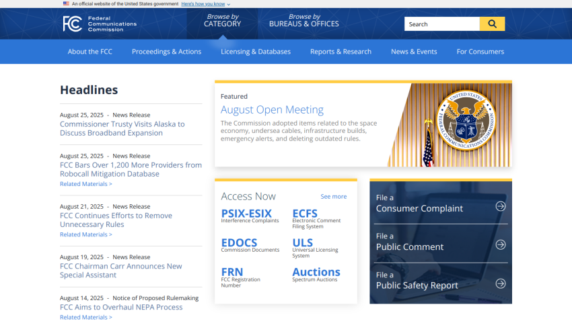Click arrow icon beside Consumer Complaint

click(x=501, y=206)
